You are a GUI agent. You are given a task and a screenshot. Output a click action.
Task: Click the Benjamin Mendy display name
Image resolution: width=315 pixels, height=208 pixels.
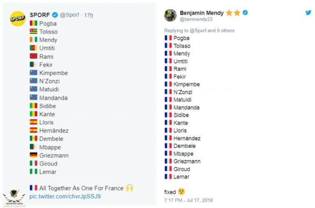pos(202,13)
